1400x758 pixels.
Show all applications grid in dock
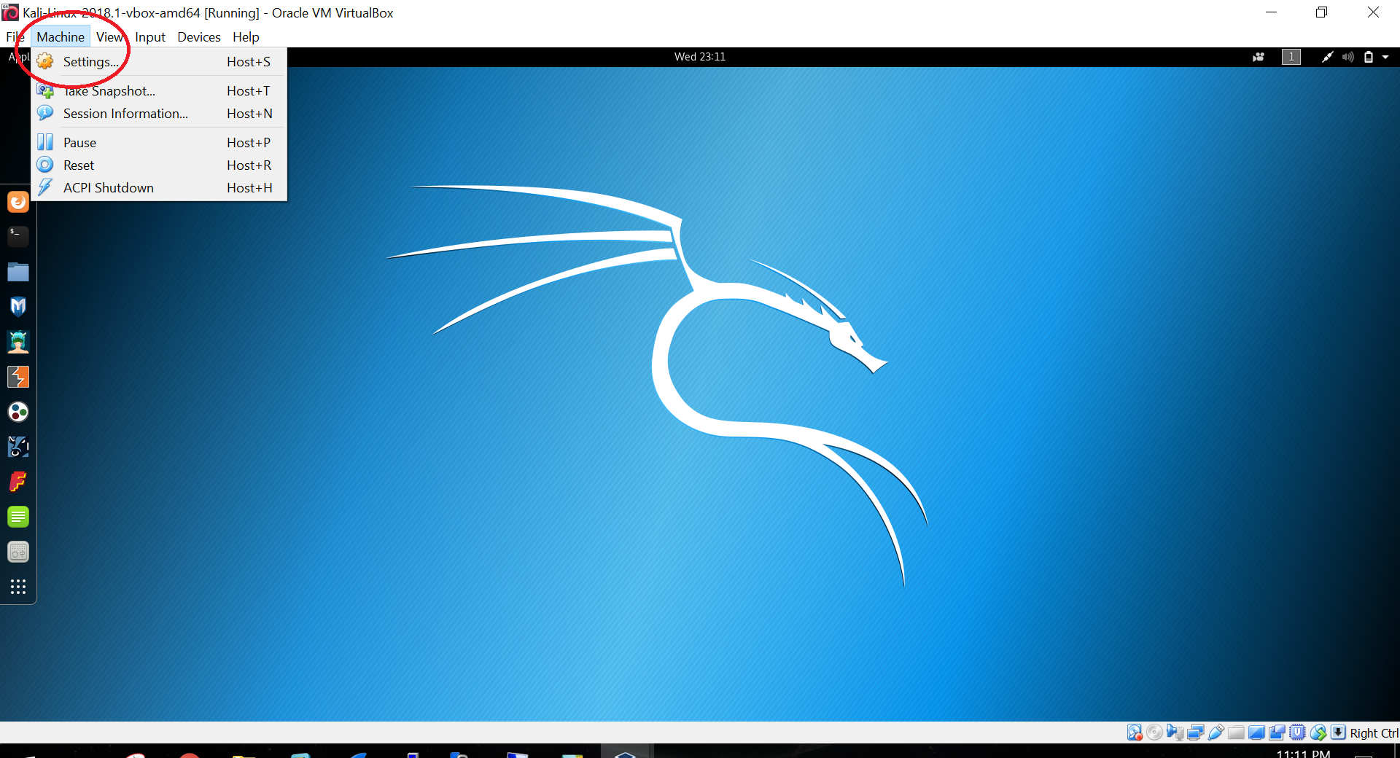(x=18, y=587)
